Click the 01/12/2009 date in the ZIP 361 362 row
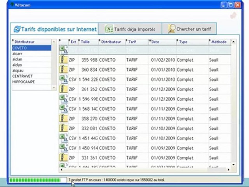Screen dimensions: 249x187 163,89
